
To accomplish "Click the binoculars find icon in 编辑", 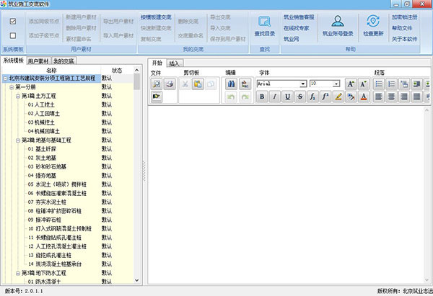I will point(231,84).
